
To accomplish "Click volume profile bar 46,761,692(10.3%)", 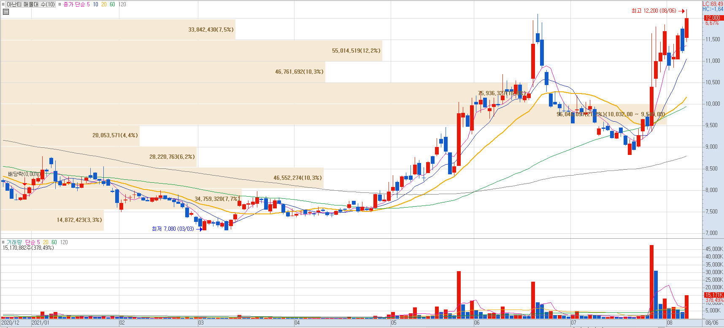I will 163,72.
